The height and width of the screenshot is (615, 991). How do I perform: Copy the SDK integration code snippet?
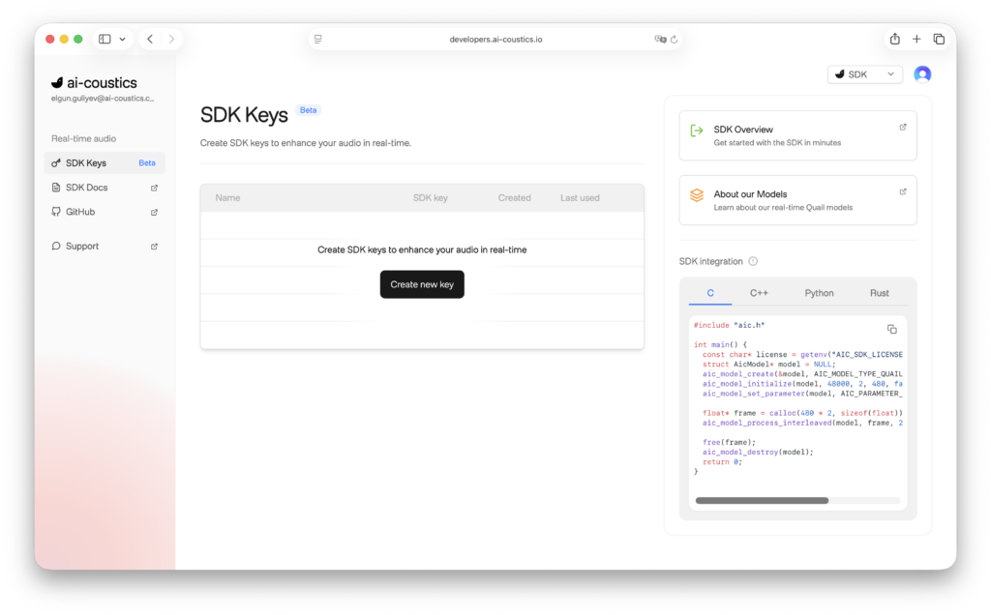891,329
